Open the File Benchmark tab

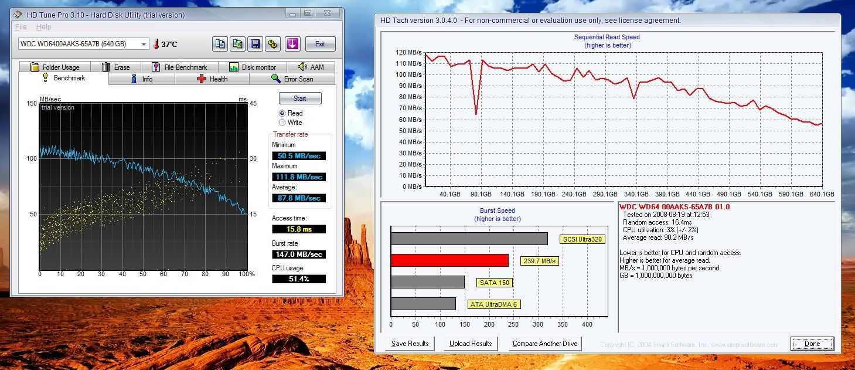pyautogui.click(x=179, y=67)
